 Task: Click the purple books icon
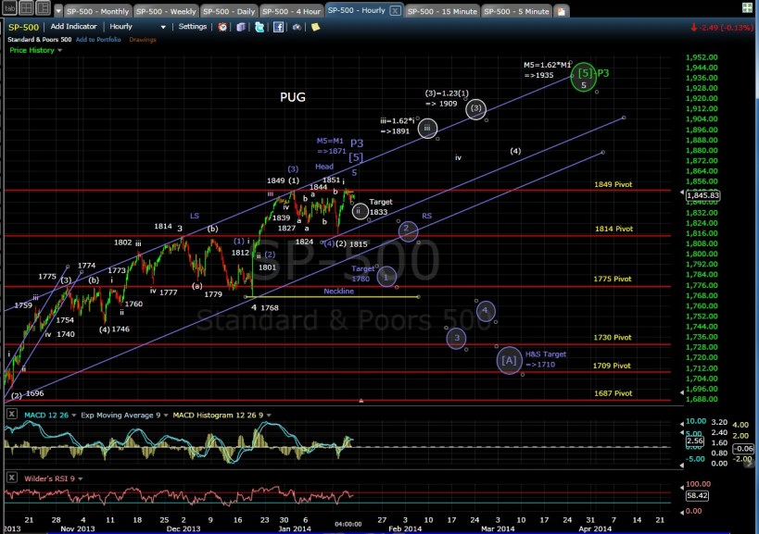click(241, 27)
